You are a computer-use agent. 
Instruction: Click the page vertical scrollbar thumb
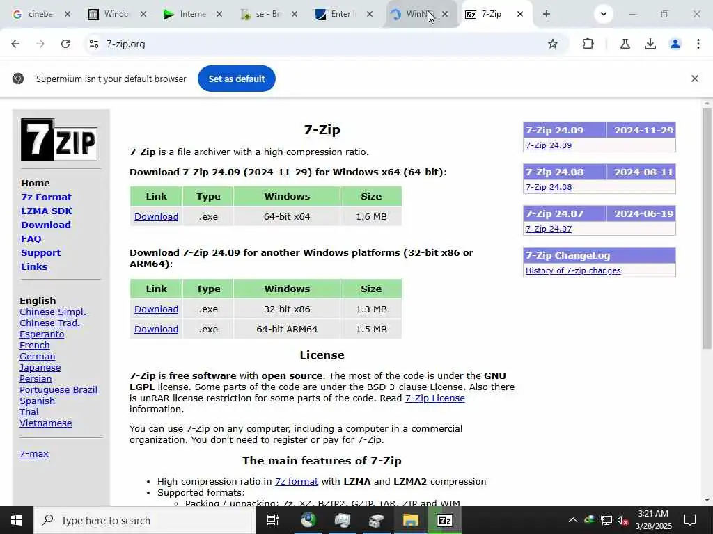[707, 228]
